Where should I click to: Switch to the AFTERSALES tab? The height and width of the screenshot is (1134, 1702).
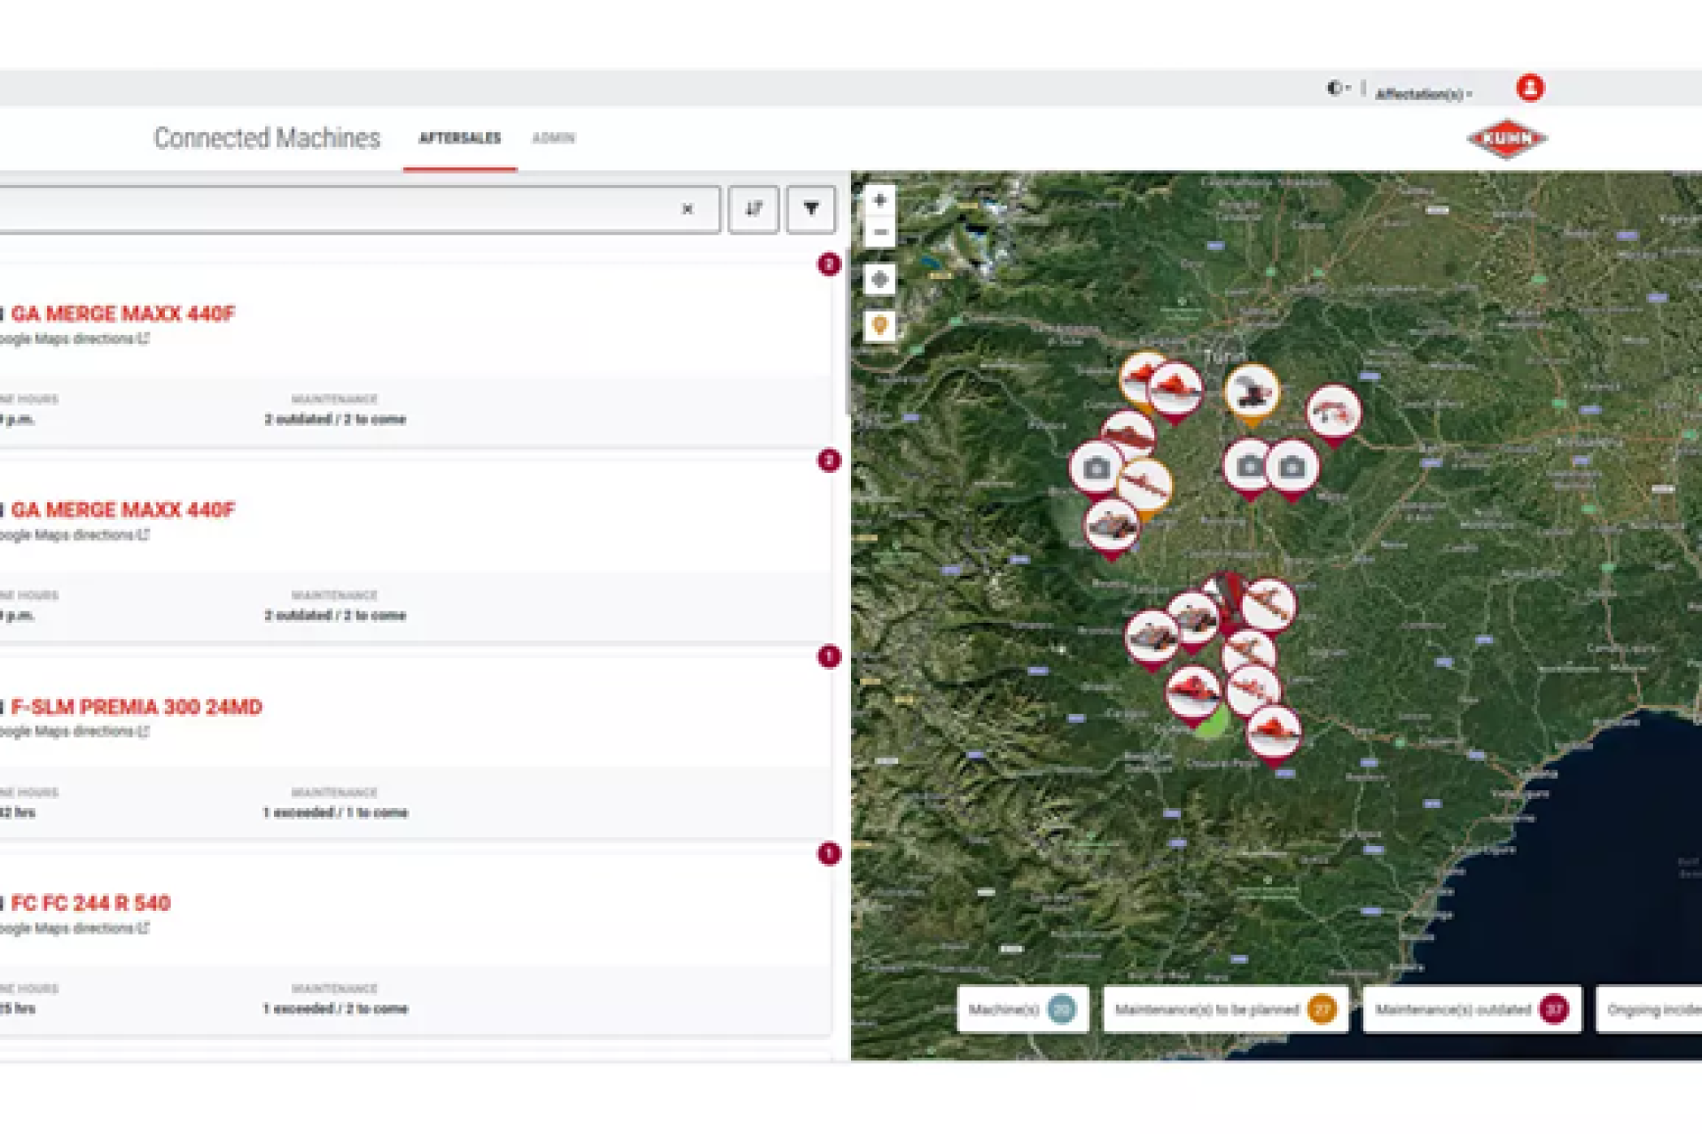(x=459, y=138)
